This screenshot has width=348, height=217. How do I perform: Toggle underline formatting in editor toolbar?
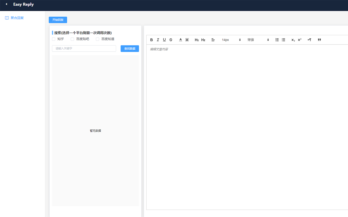pos(164,40)
